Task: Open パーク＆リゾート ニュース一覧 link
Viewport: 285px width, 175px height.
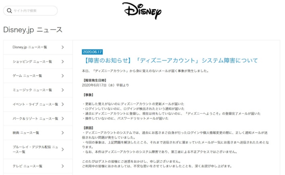Action: pyautogui.click(x=35, y=119)
